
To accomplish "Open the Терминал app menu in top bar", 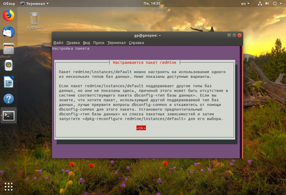I will pyautogui.click(x=35, y=3).
